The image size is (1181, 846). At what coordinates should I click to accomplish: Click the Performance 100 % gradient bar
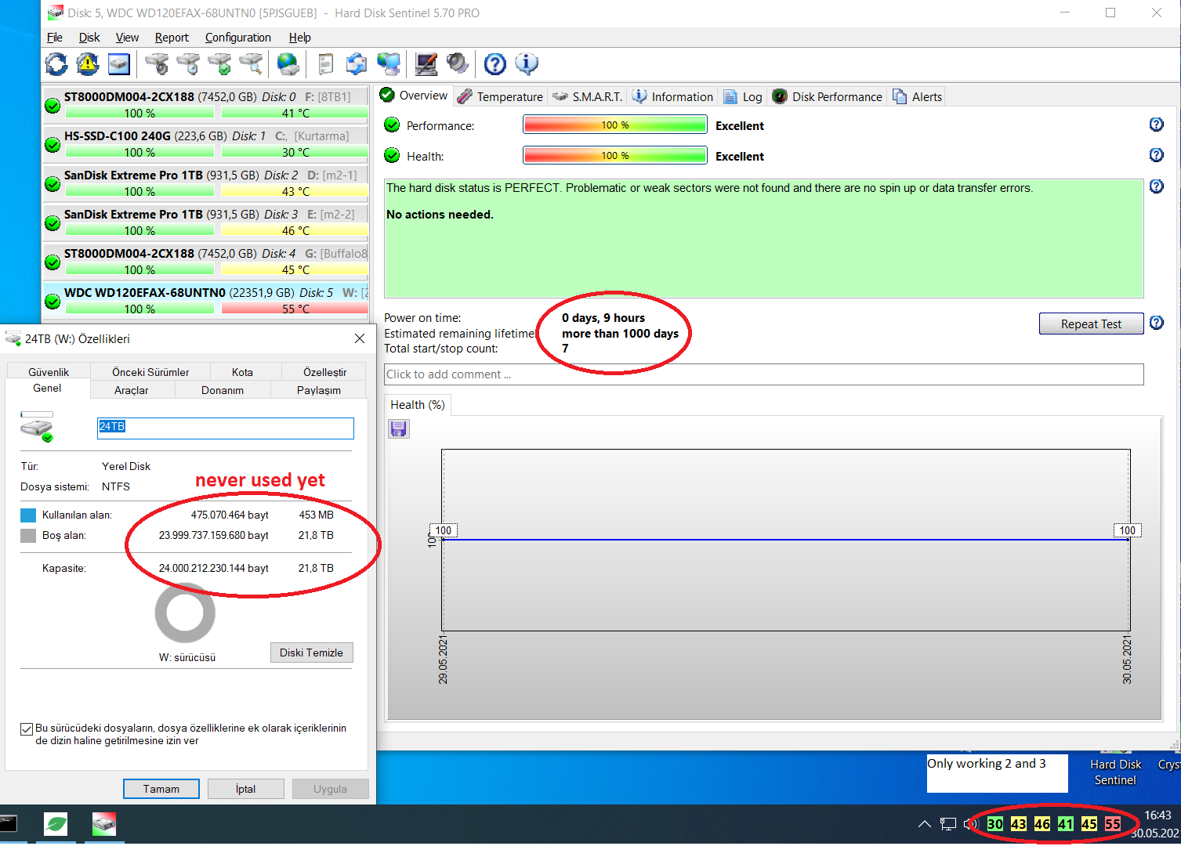pos(615,125)
